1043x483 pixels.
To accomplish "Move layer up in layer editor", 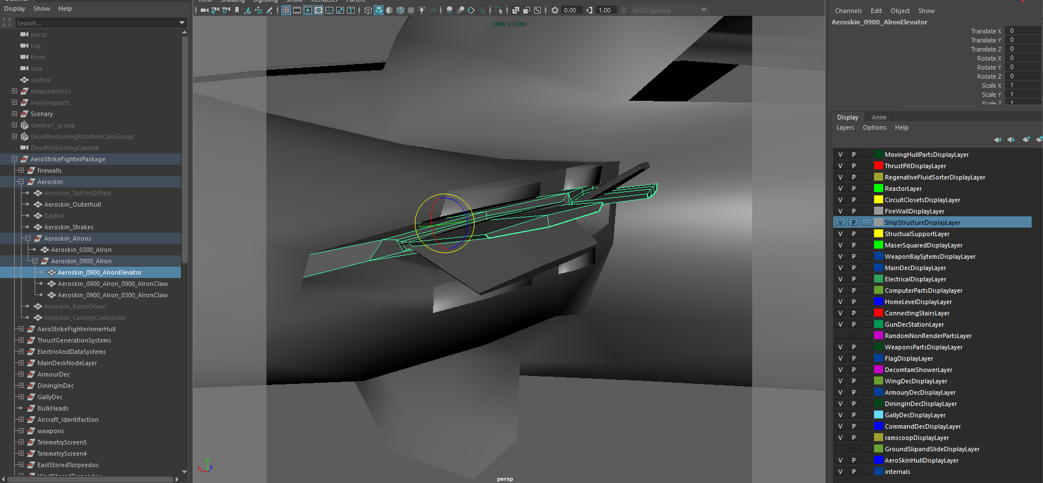I will [997, 139].
